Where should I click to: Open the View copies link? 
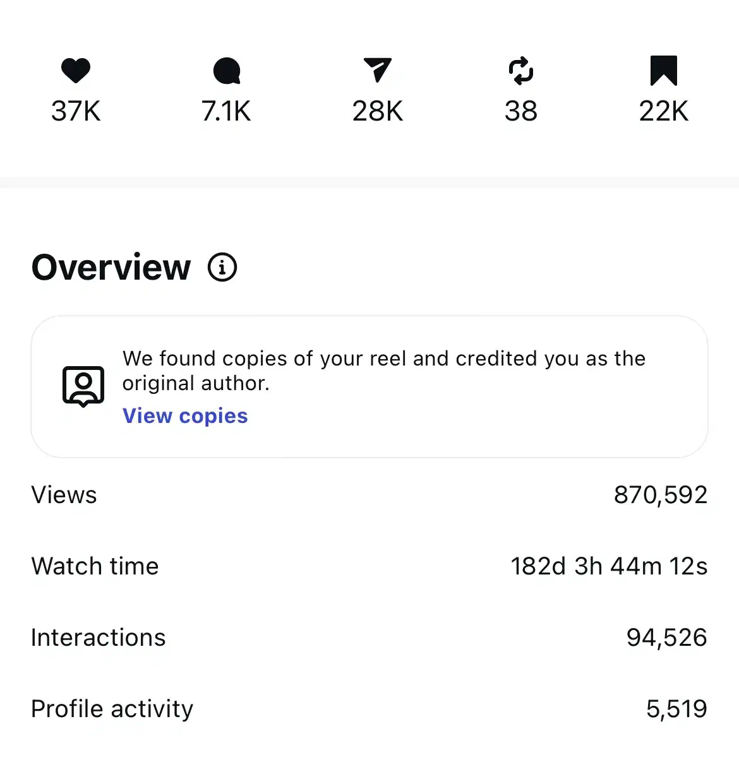[x=185, y=416]
